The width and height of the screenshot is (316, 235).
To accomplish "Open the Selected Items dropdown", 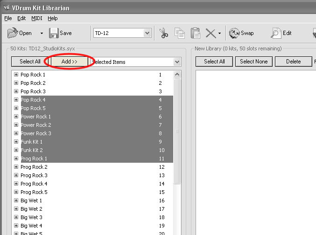I will [177, 62].
